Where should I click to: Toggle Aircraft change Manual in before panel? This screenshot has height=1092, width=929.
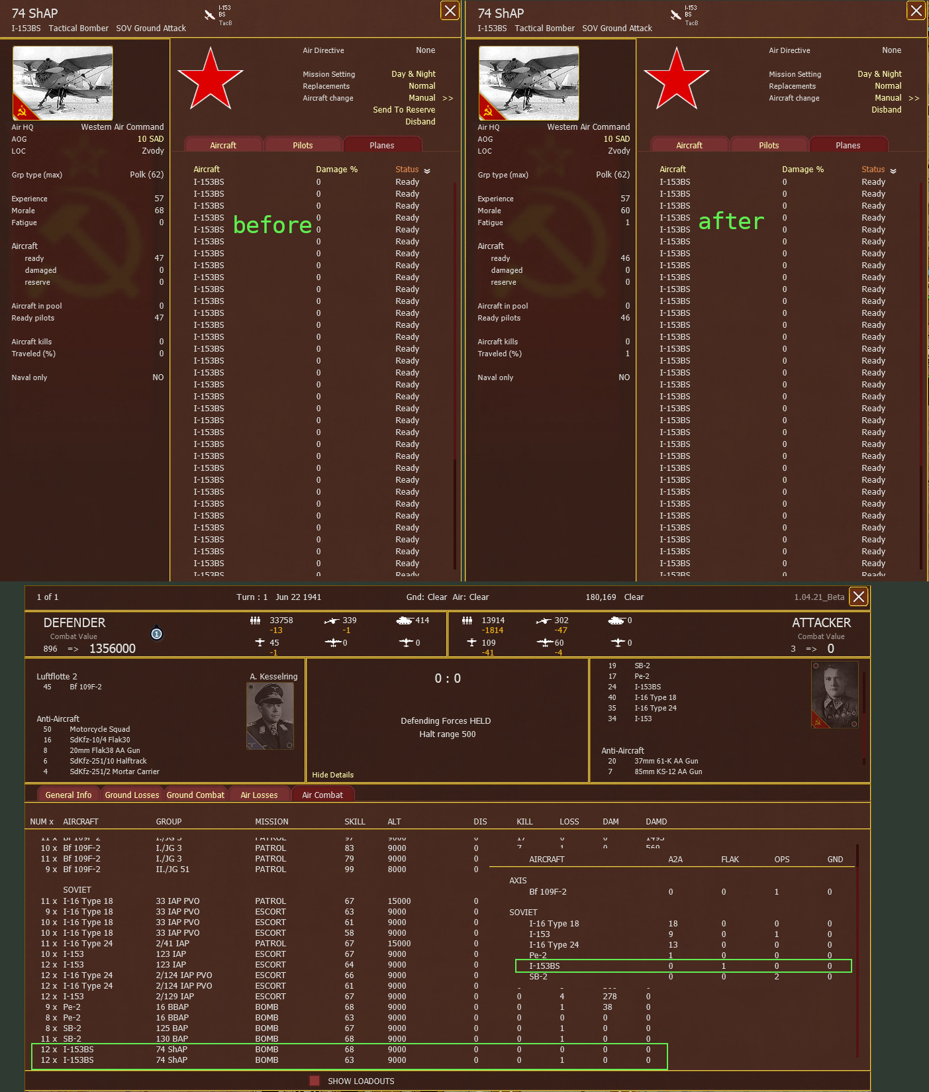[x=422, y=98]
